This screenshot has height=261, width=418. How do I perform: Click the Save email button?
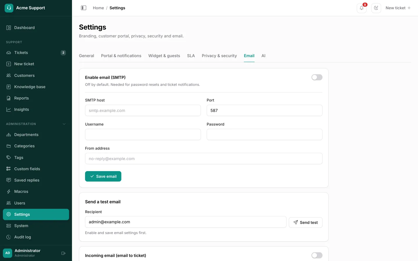point(103,176)
